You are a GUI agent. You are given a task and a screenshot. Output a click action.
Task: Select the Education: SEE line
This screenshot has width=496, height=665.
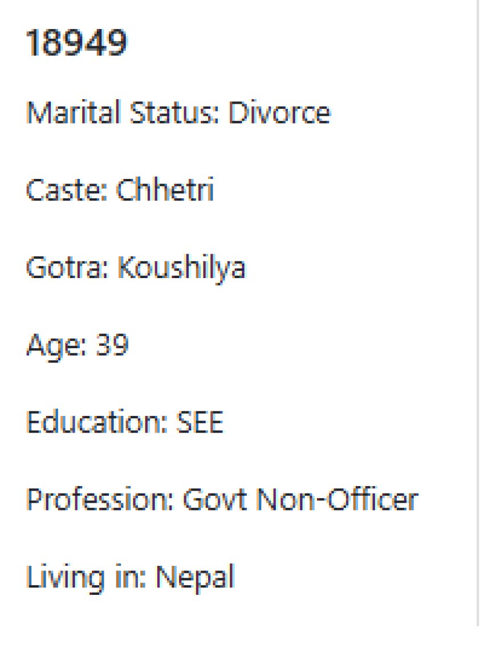click(125, 422)
